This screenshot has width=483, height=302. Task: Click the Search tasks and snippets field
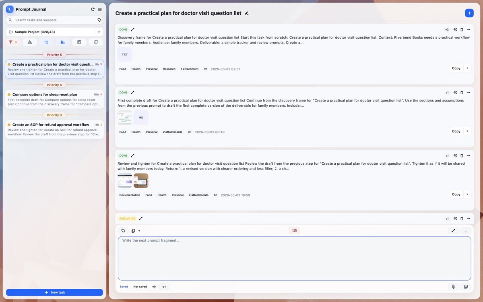coord(54,20)
